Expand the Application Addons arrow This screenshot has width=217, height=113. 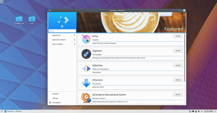click(74, 40)
